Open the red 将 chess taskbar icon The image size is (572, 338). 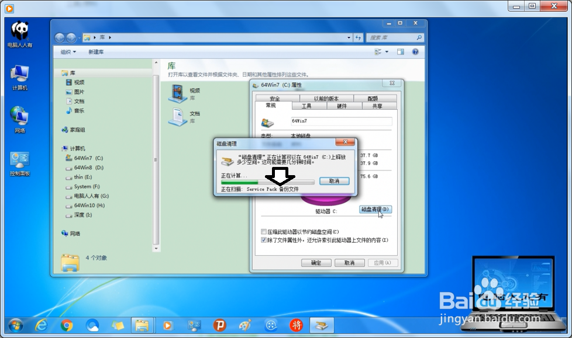pos(296,325)
